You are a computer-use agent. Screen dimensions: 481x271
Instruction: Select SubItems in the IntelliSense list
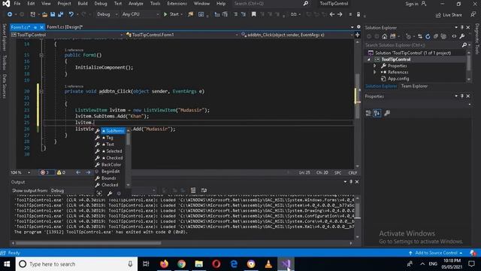(113, 131)
